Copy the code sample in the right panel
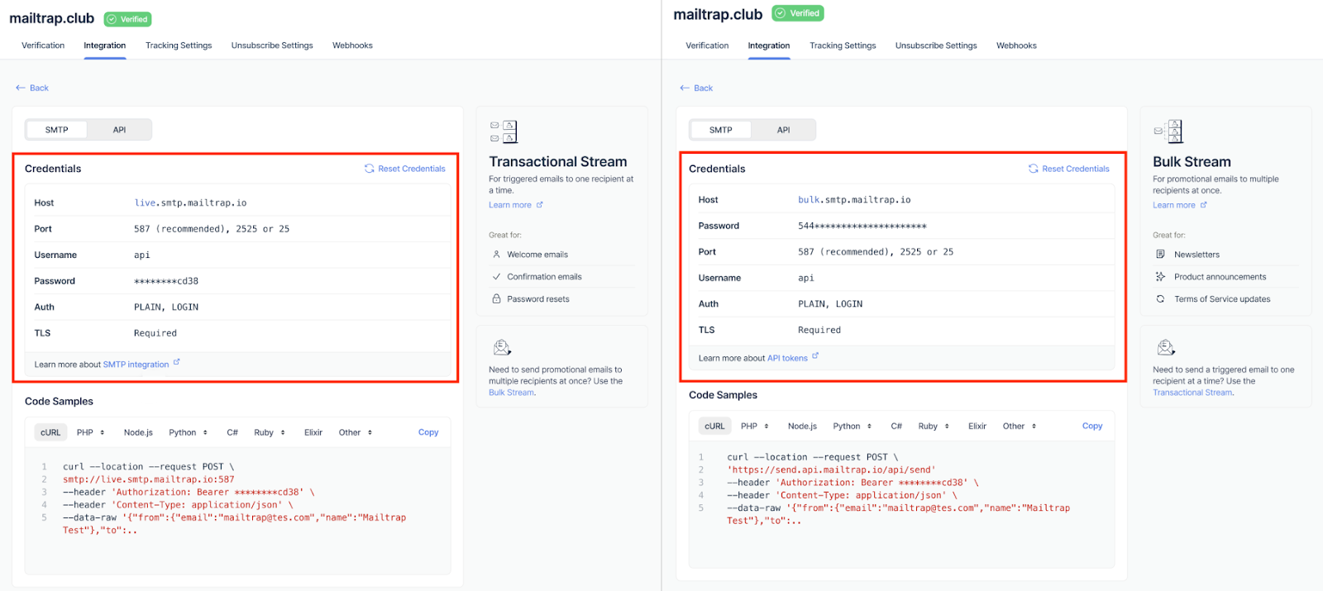1323x591 pixels. click(1092, 427)
